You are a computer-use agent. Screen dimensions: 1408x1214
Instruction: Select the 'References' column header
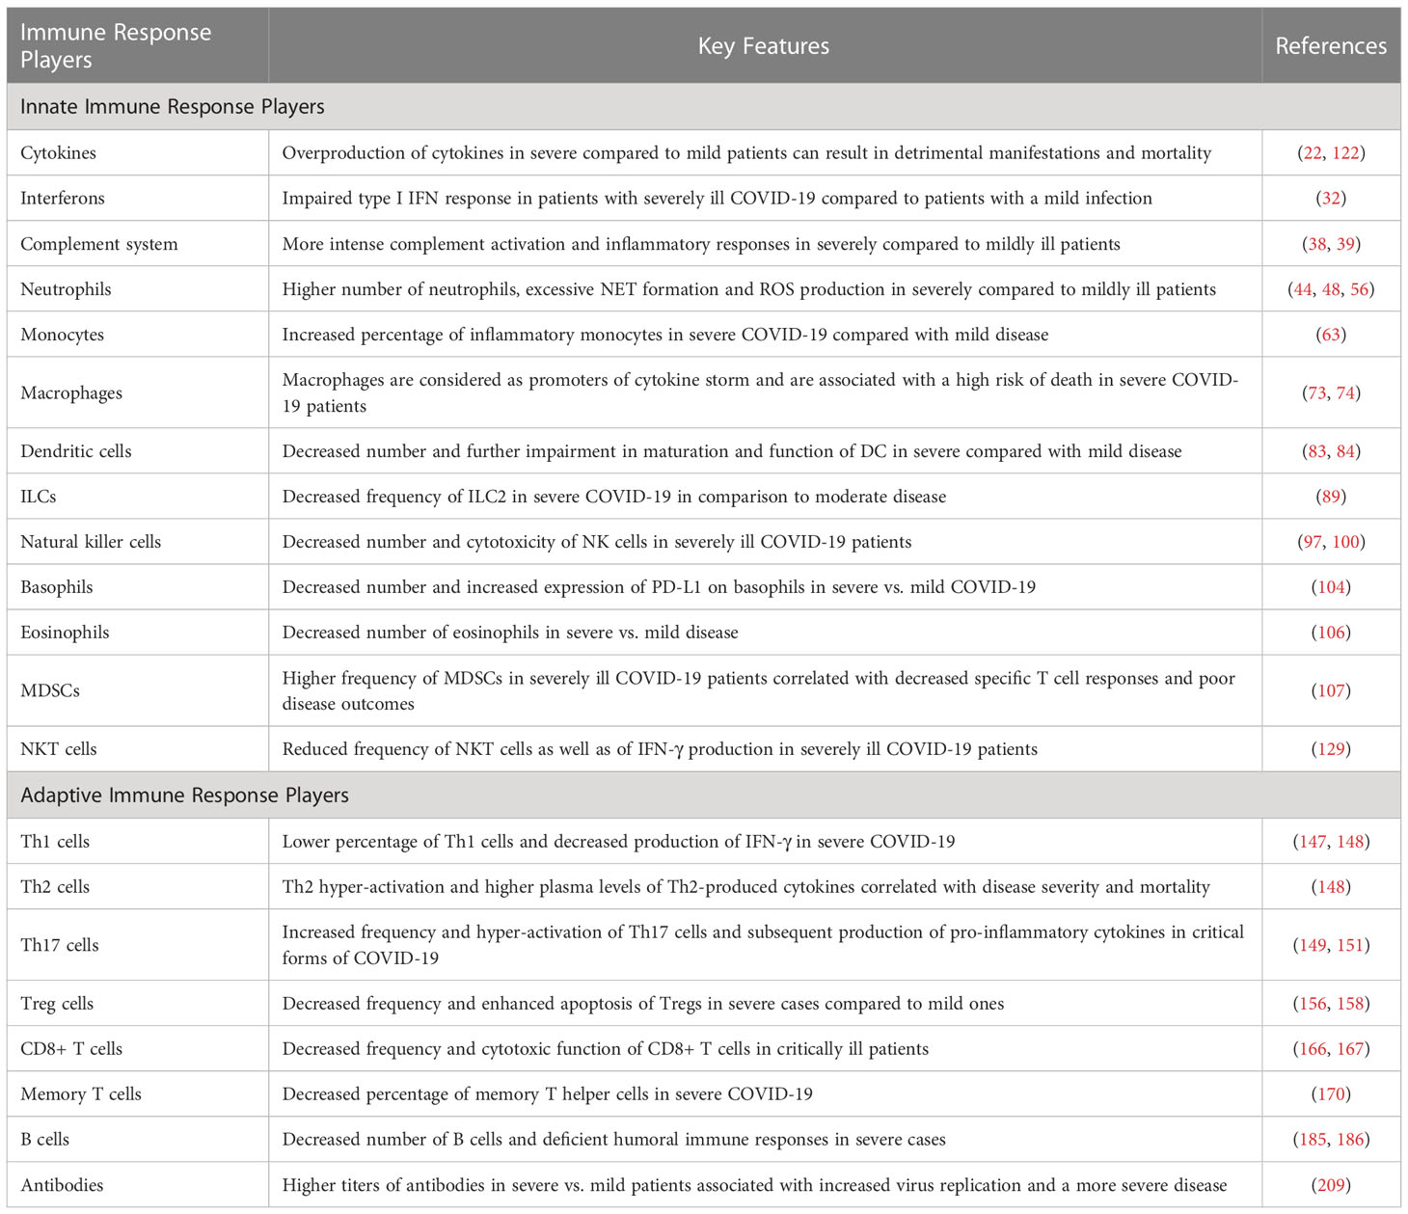pos(1331,46)
